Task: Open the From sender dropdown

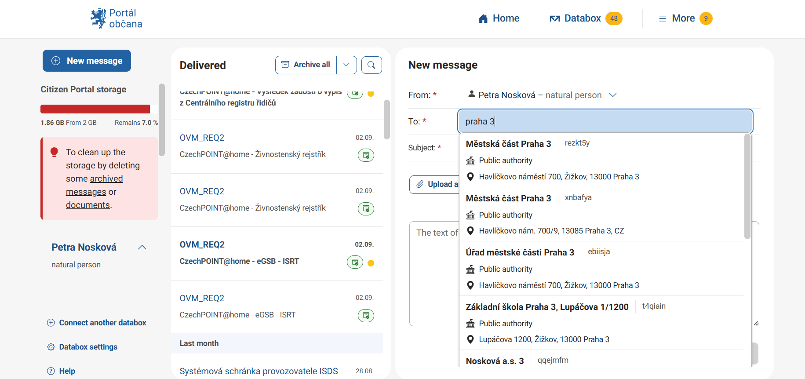Action: pyautogui.click(x=613, y=95)
